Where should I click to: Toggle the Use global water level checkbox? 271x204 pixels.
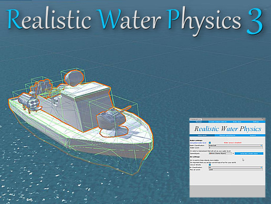210,143
